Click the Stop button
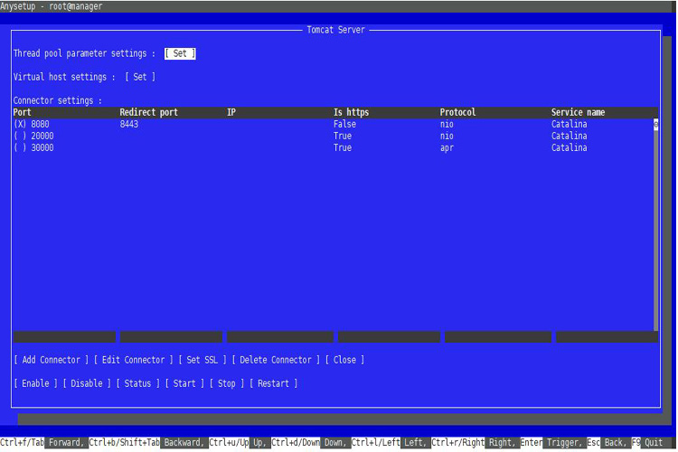678x452 pixels. pos(227,383)
